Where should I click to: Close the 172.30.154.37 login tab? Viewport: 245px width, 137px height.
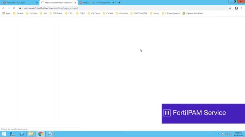[113, 3]
